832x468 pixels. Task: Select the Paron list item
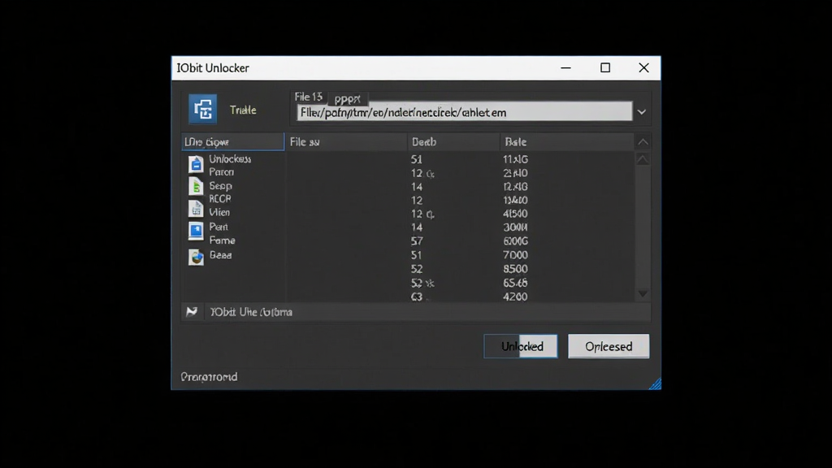(x=221, y=172)
